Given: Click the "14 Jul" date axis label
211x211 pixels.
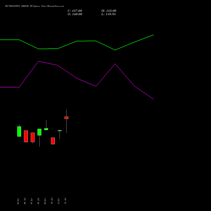Looking at the screenshot, I should (65, 201).
